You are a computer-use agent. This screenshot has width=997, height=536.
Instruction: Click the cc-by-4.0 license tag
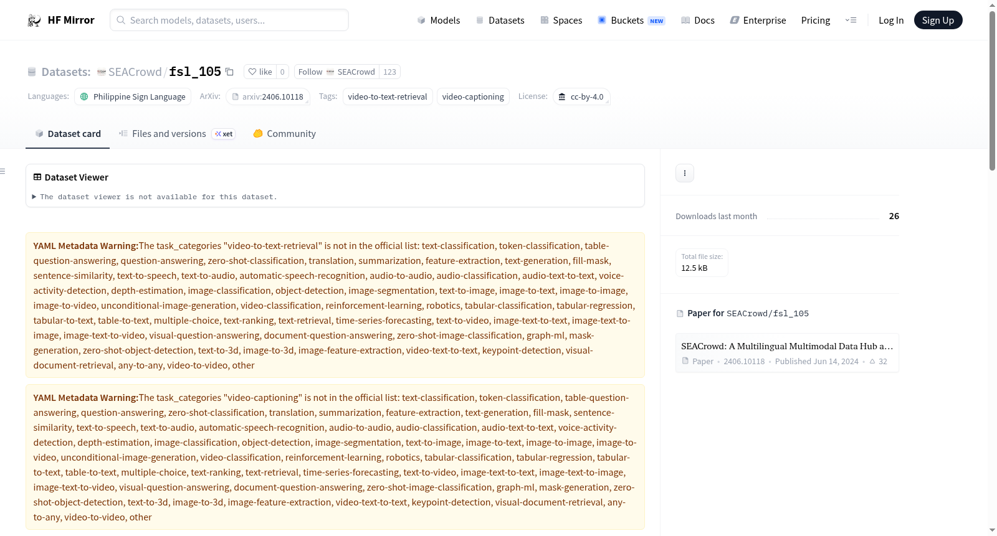[581, 96]
